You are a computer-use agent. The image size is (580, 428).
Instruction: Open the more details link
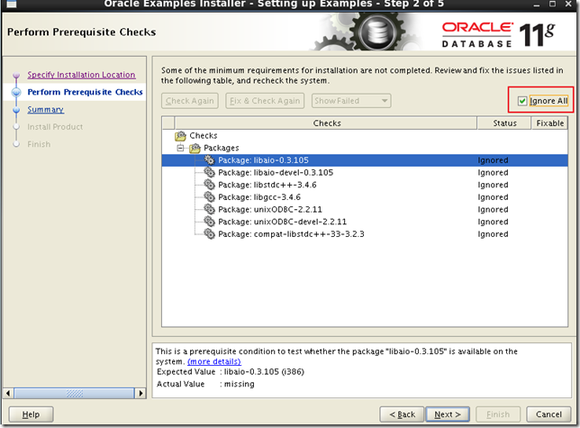(214, 361)
